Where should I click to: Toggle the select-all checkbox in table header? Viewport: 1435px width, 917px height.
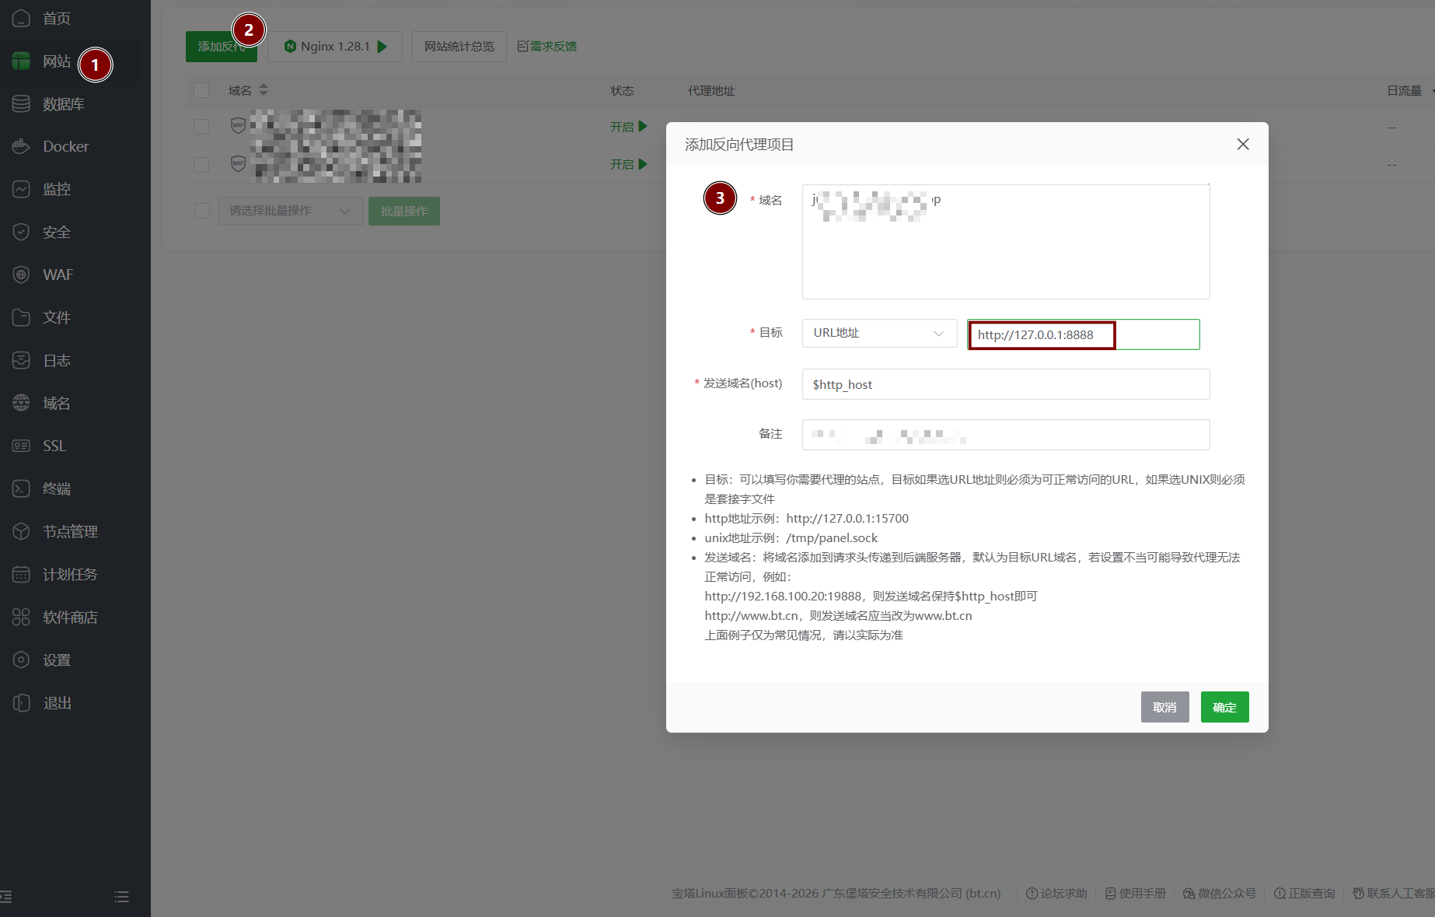pos(201,90)
